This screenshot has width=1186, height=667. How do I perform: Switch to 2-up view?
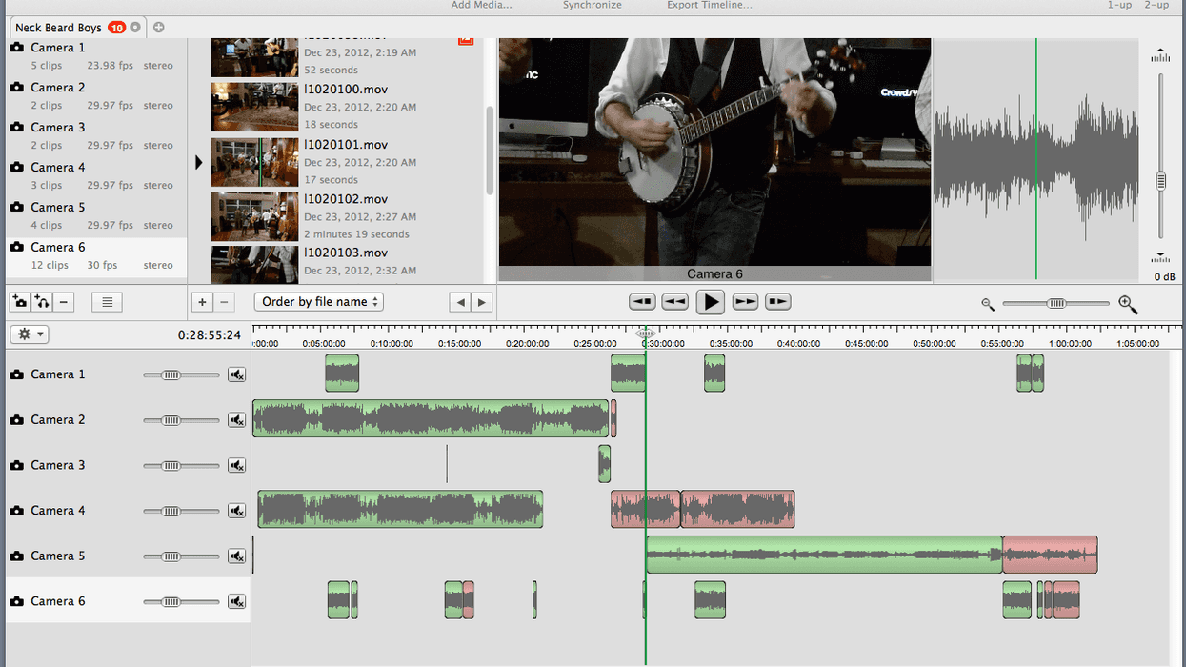pos(1156,6)
